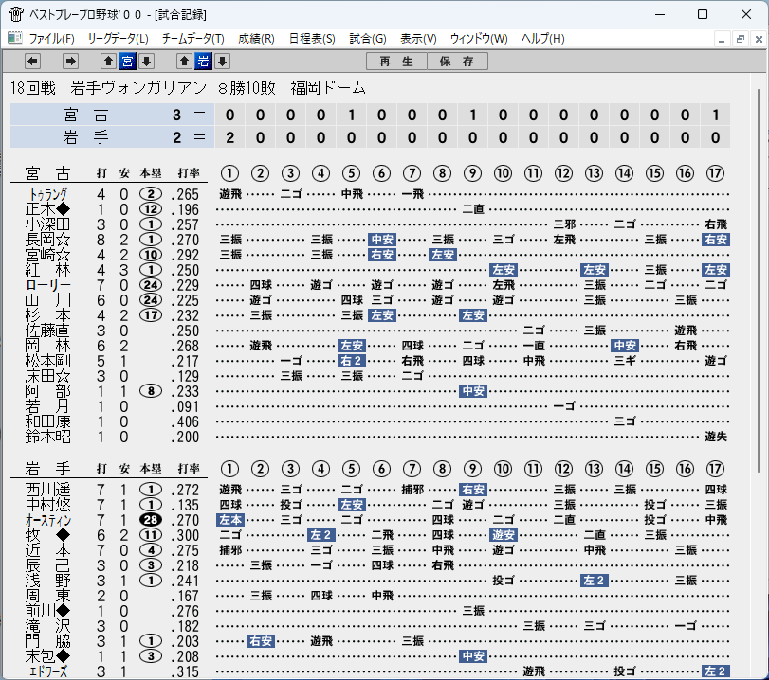Click the 保存 save button

pos(457,62)
